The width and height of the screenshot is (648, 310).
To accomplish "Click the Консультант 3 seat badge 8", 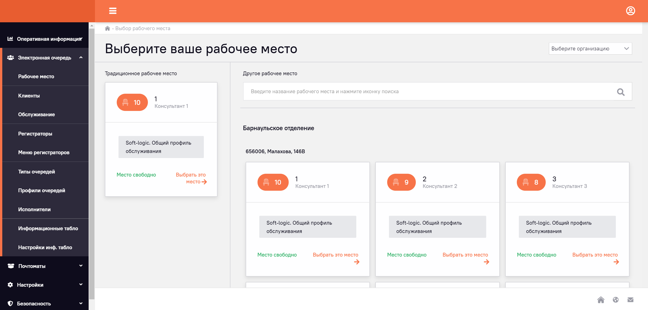I will (531, 182).
